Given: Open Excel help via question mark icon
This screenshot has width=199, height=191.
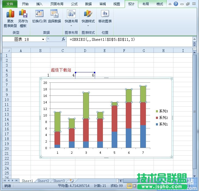Looking at the screenshot, I should coord(176,4).
